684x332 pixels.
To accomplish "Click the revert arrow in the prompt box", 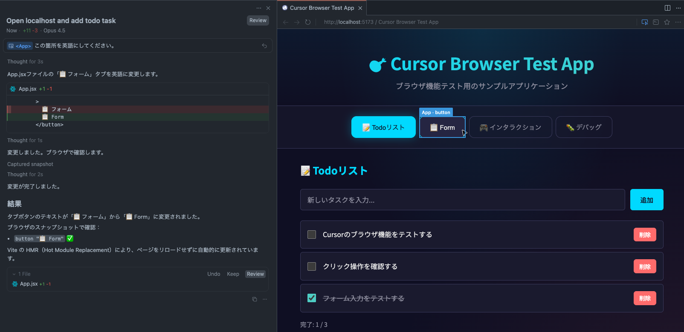I will click(x=264, y=46).
